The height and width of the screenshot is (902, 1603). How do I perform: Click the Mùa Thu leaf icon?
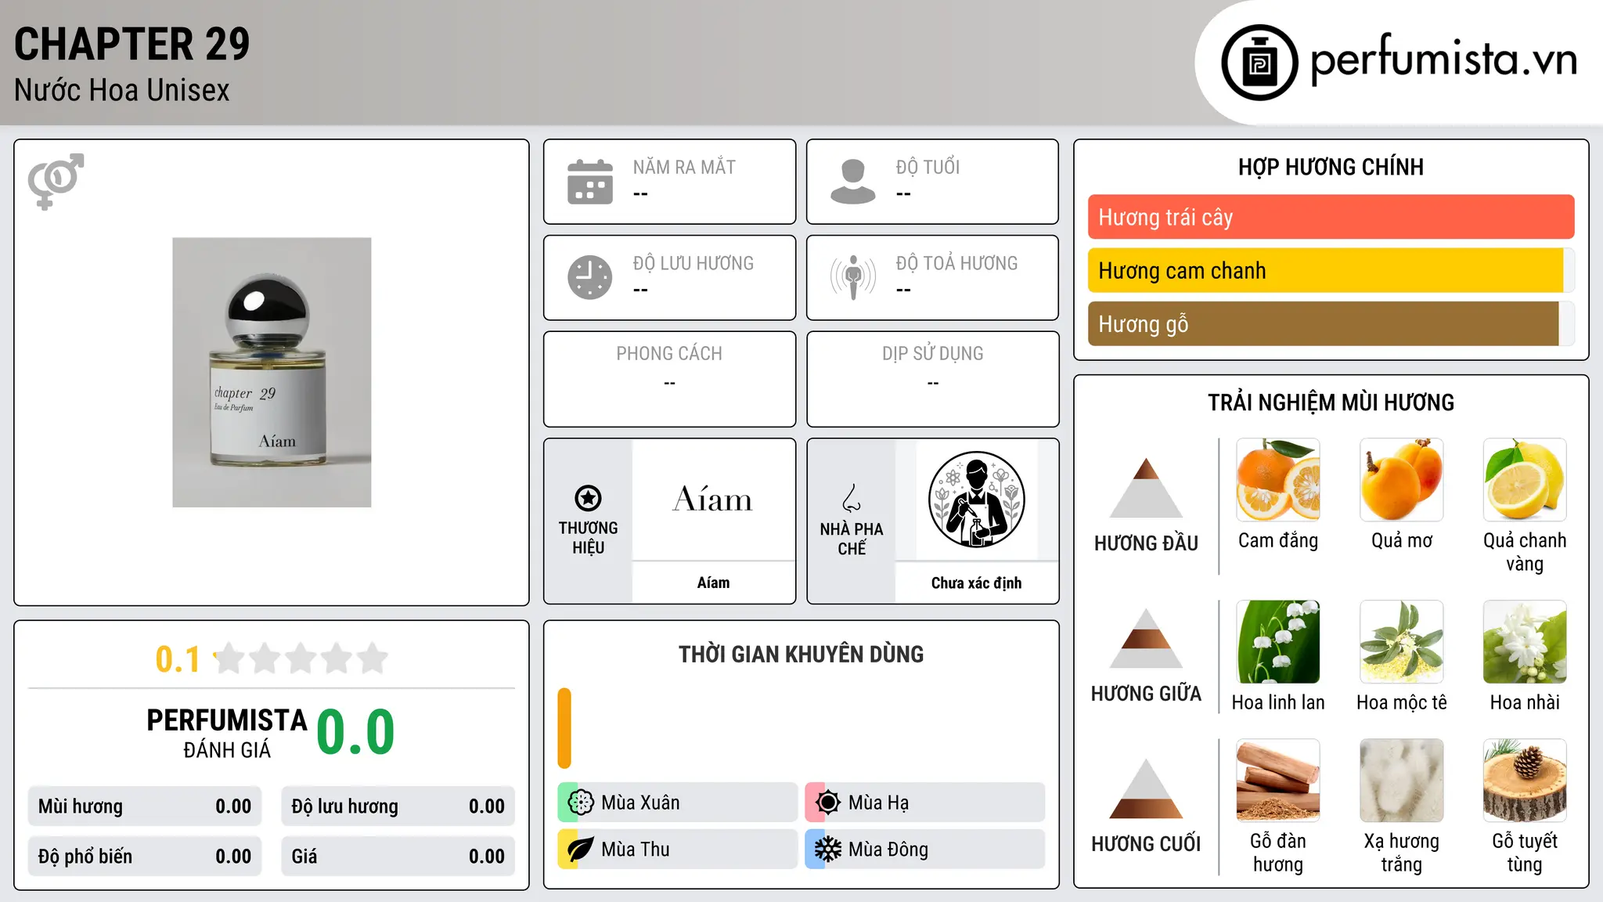pyautogui.click(x=581, y=850)
